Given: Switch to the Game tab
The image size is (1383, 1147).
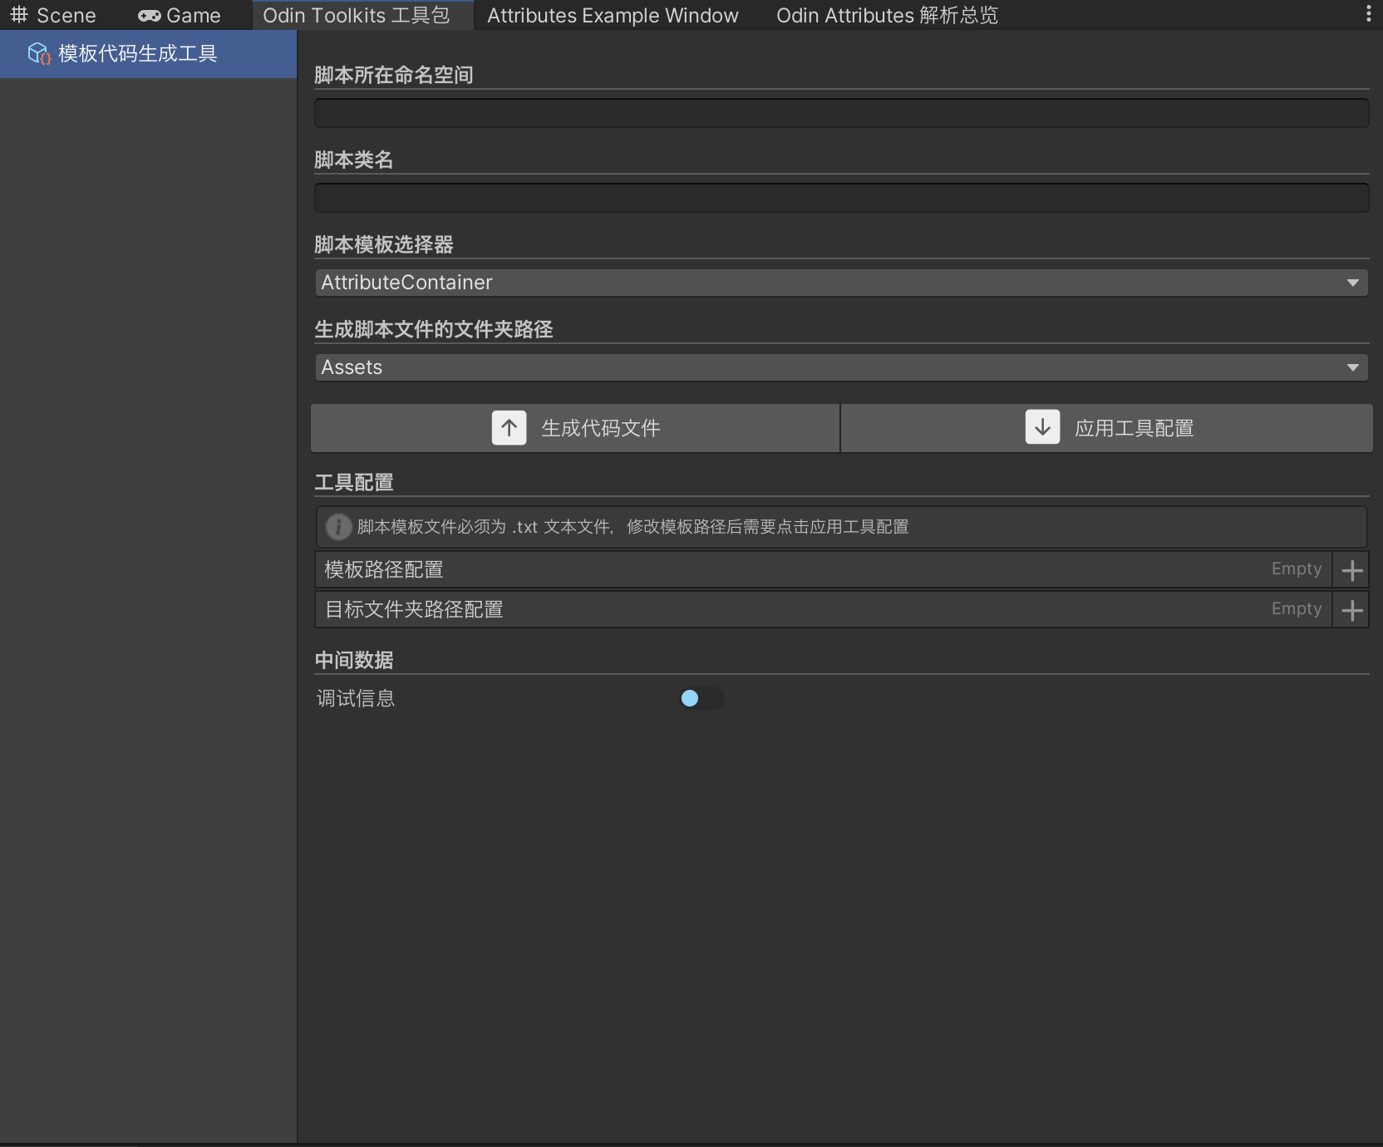Looking at the screenshot, I should pyautogui.click(x=180, y=15).
